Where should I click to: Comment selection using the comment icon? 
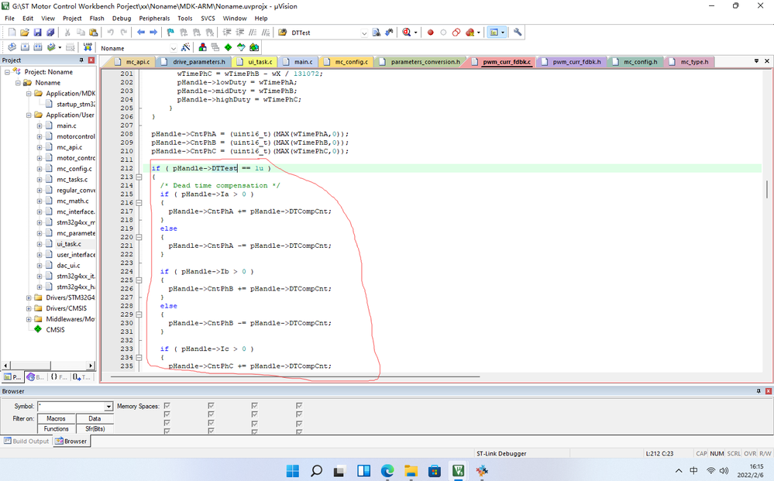pyautogui.click(x=253, y=33)
